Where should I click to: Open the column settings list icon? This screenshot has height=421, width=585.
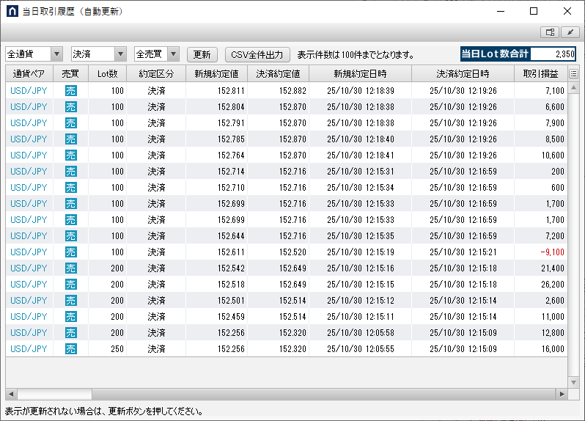click(x=573, y=74)
